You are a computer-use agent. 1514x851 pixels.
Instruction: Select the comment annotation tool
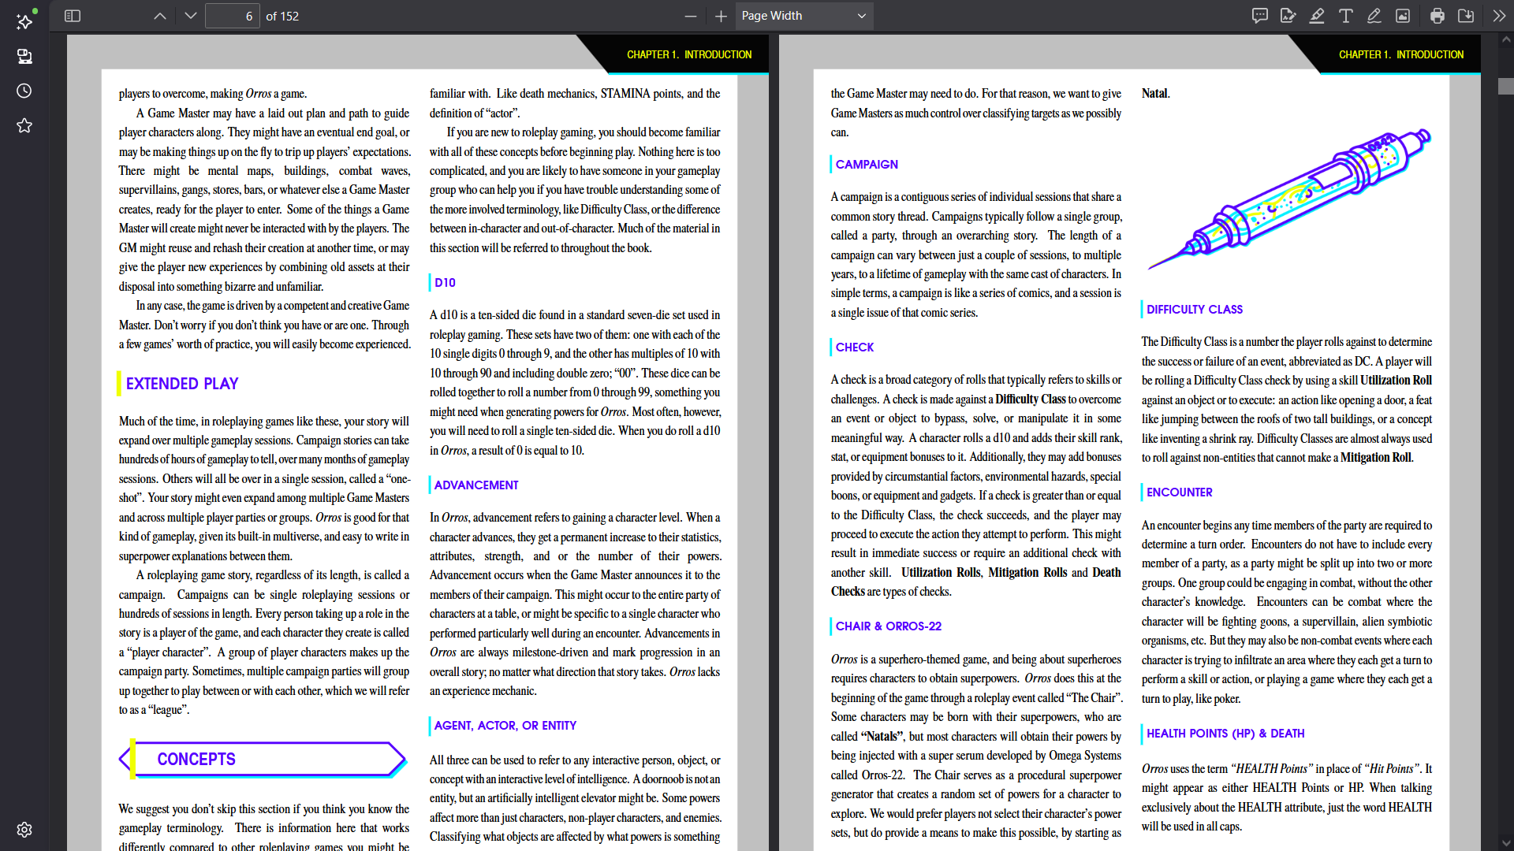[x=1260, y=16]
